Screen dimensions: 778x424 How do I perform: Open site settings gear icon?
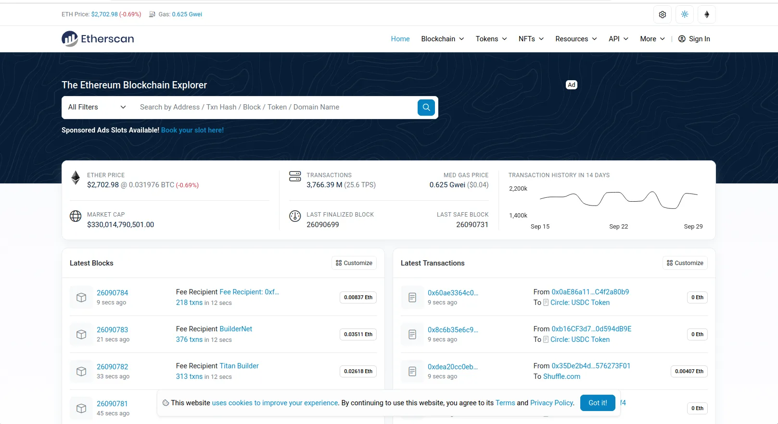coord(663,14)
